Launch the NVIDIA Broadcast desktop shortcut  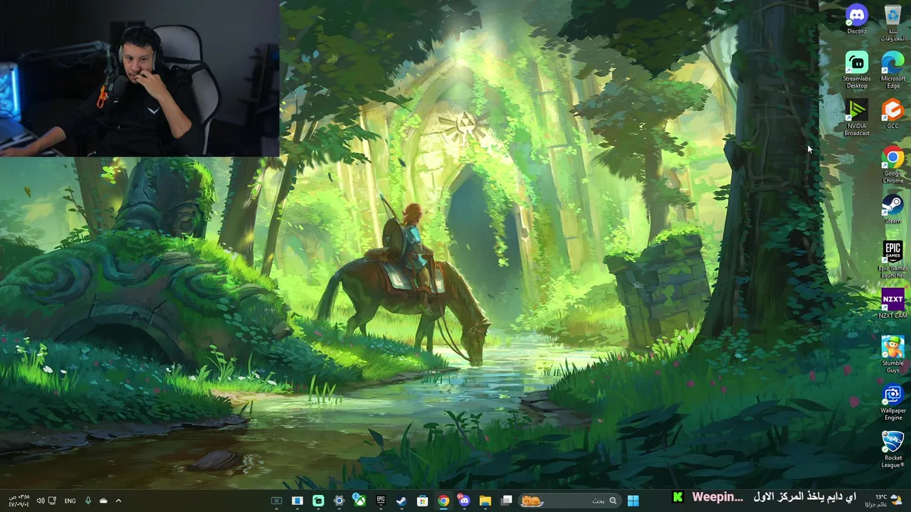[857, 117]
